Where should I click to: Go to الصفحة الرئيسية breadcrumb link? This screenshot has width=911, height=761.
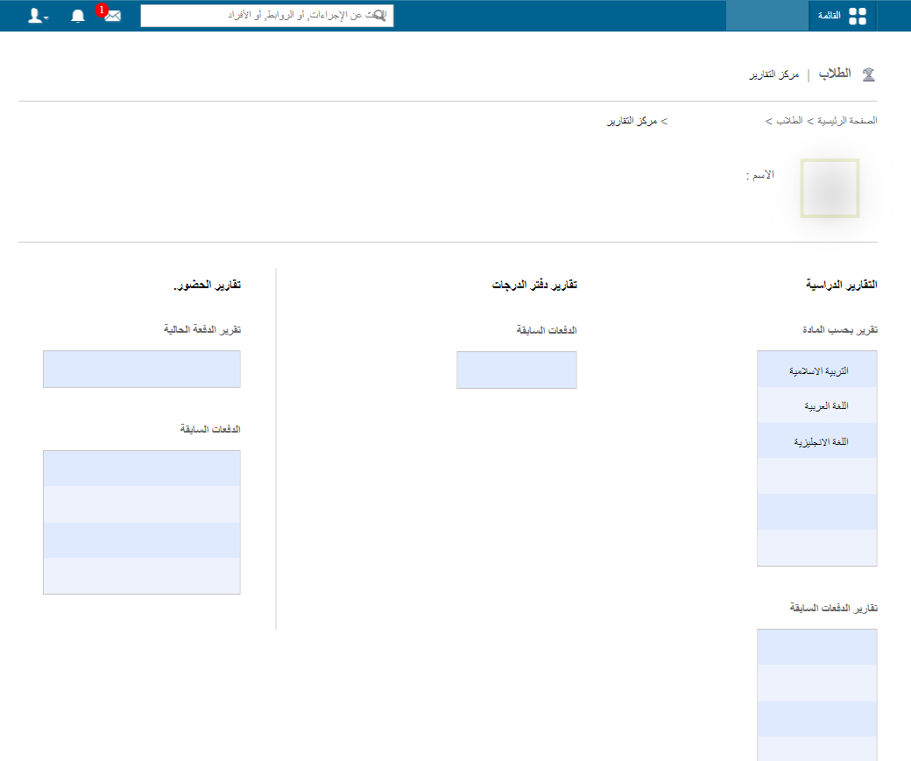click(x=847, y=120)
